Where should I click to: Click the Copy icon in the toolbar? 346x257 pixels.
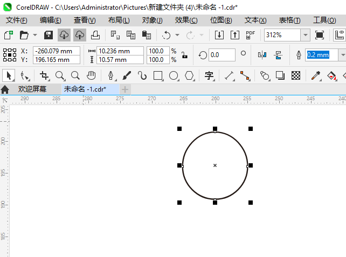[x=131, y=35]
